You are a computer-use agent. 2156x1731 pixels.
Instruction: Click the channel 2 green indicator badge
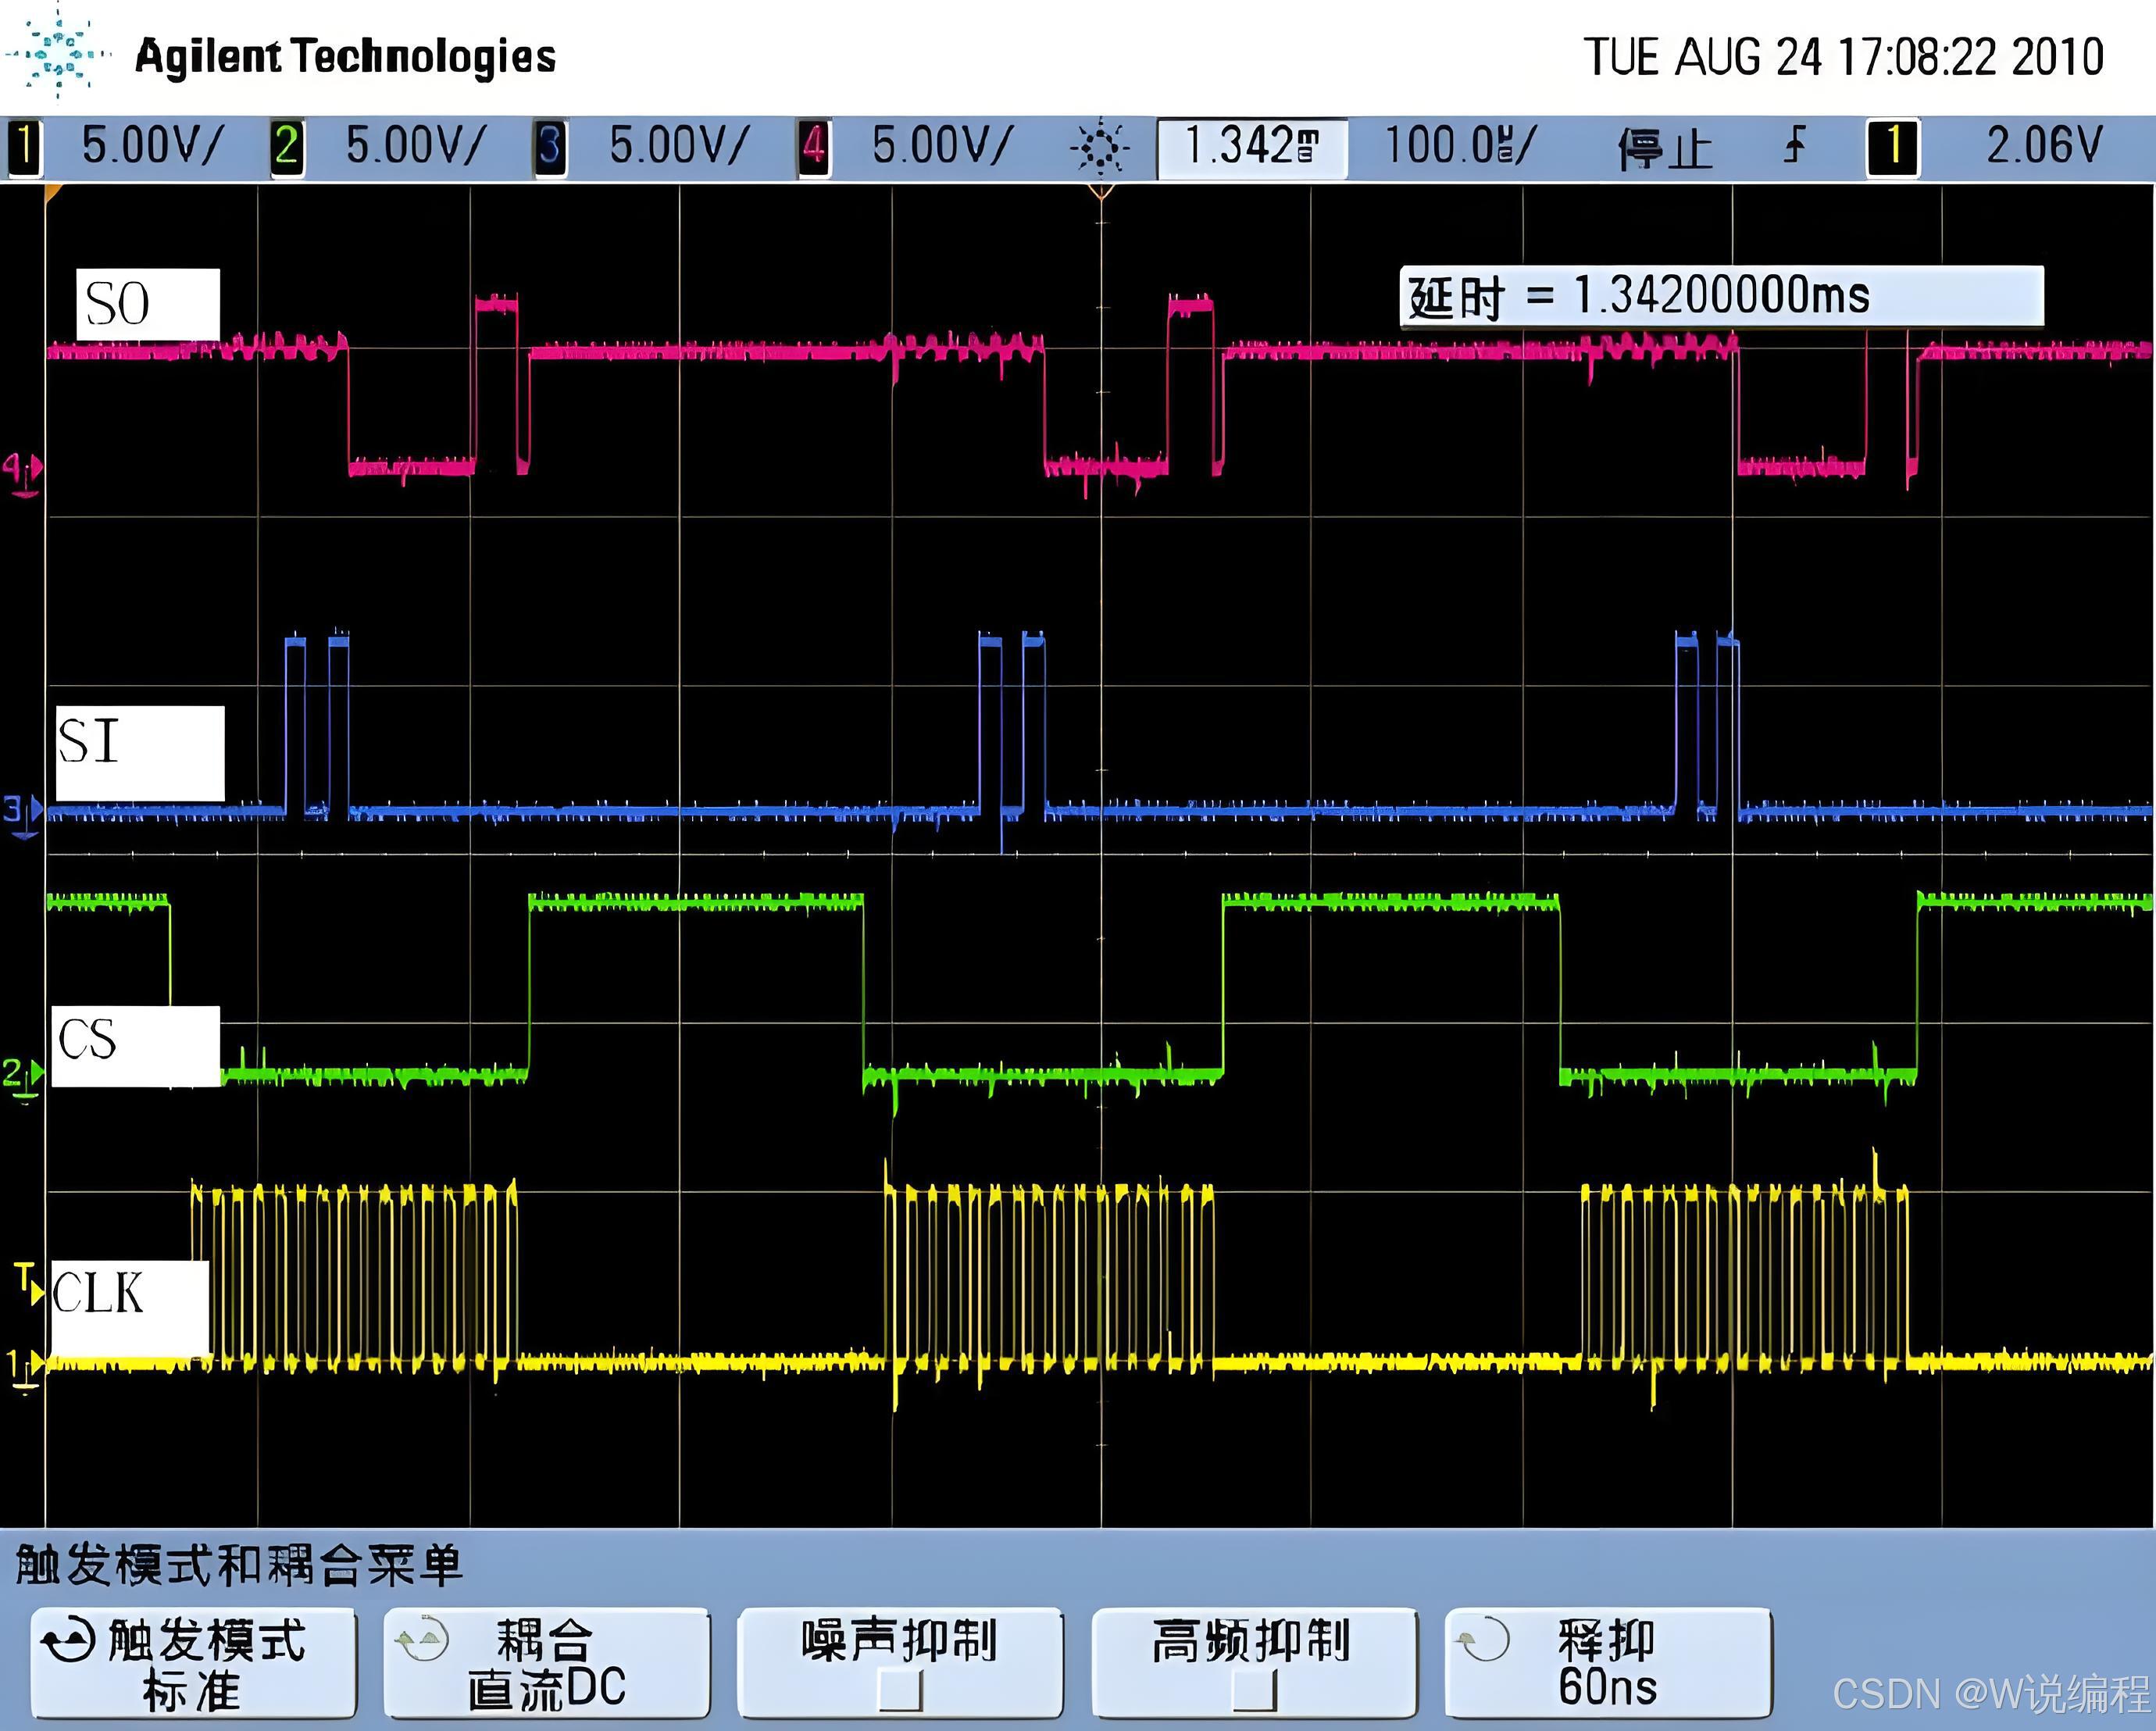pos(287,148)
